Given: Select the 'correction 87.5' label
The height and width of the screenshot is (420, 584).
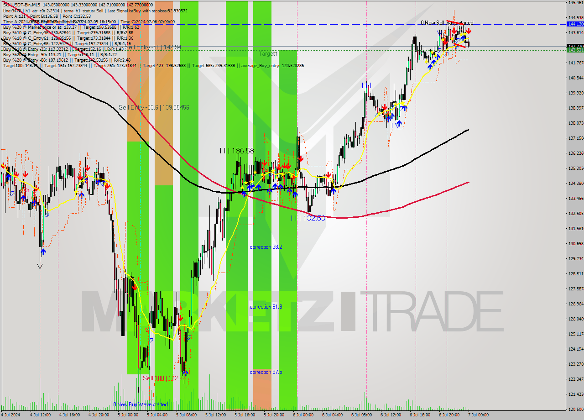Looking at the screenshot, I should point(266,372).
